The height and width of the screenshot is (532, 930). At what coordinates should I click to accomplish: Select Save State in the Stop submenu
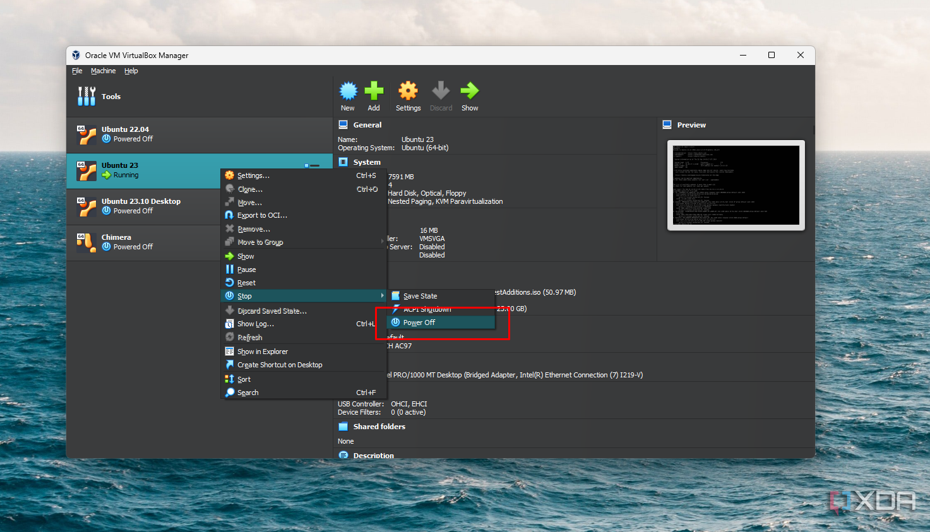point(441,296)
